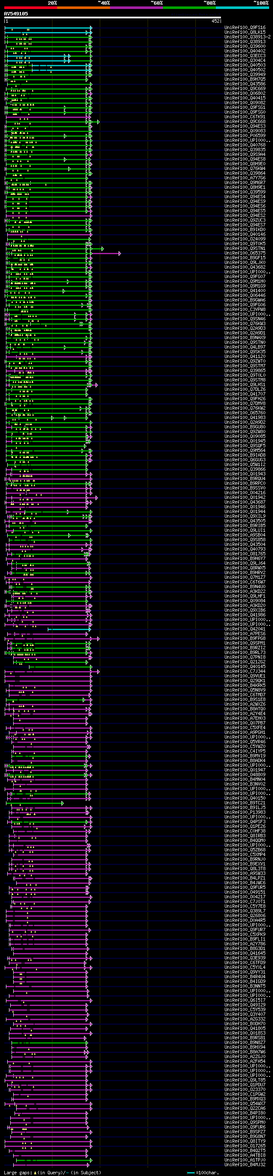Click the white query length bar
Image resolution: width=273 pixels, height=1176 pixels.
point(113,18)
